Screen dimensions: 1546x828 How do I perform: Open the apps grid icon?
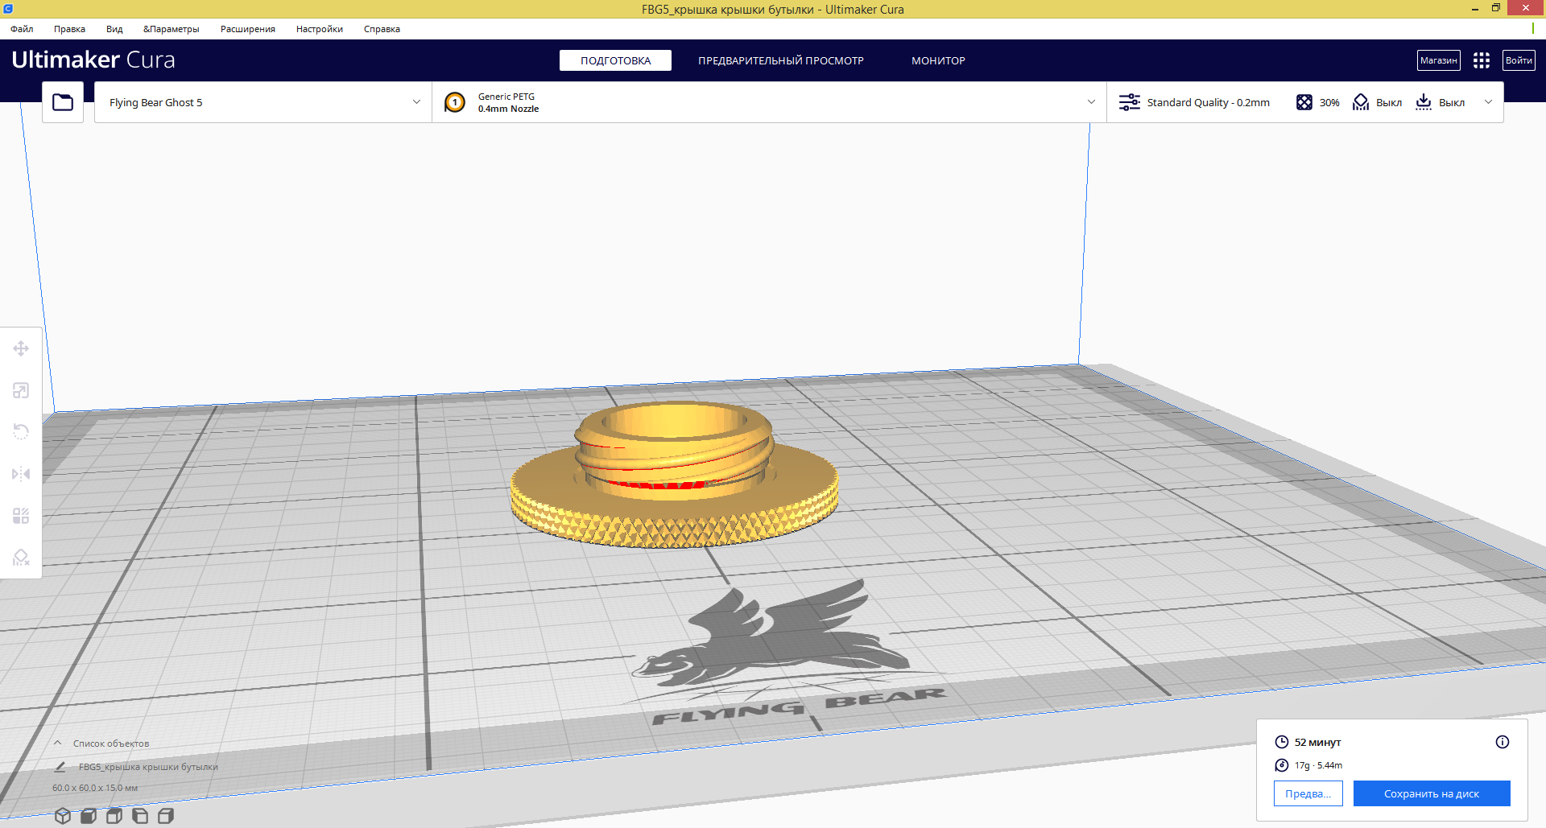[x=1482, y=60]
